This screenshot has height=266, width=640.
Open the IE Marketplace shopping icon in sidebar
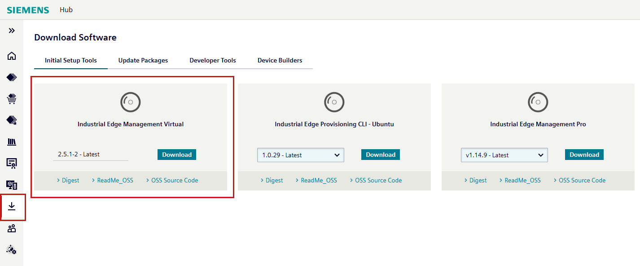[11, 98]
